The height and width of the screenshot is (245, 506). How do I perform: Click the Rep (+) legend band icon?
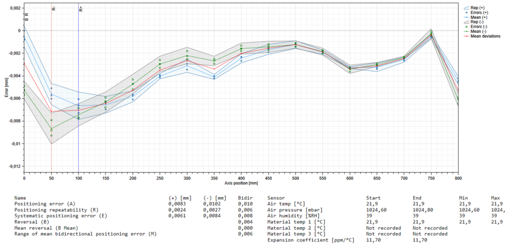[466, 8]
